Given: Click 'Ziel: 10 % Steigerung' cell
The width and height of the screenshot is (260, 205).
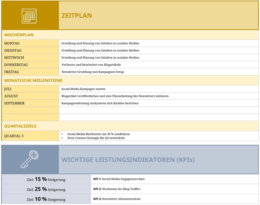Looking at the screenshot, I should 46,199.
